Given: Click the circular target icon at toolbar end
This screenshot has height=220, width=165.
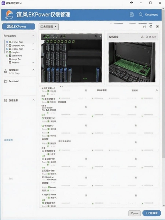Looking at the screenshot, I should 157,26.
